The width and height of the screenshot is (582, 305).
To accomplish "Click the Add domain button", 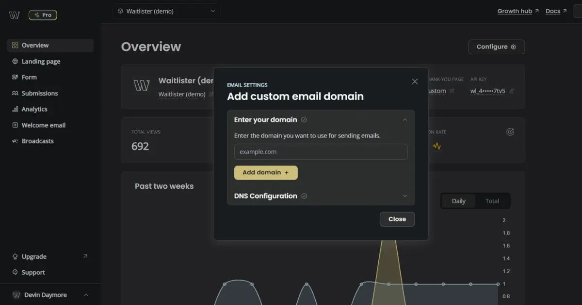I will point(266,172).
